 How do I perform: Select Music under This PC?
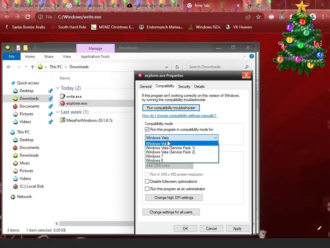pos(24,163)
